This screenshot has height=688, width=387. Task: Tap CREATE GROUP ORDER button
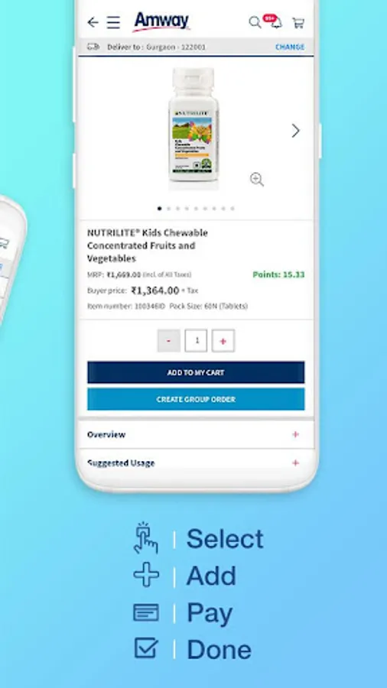coord(196,399)
